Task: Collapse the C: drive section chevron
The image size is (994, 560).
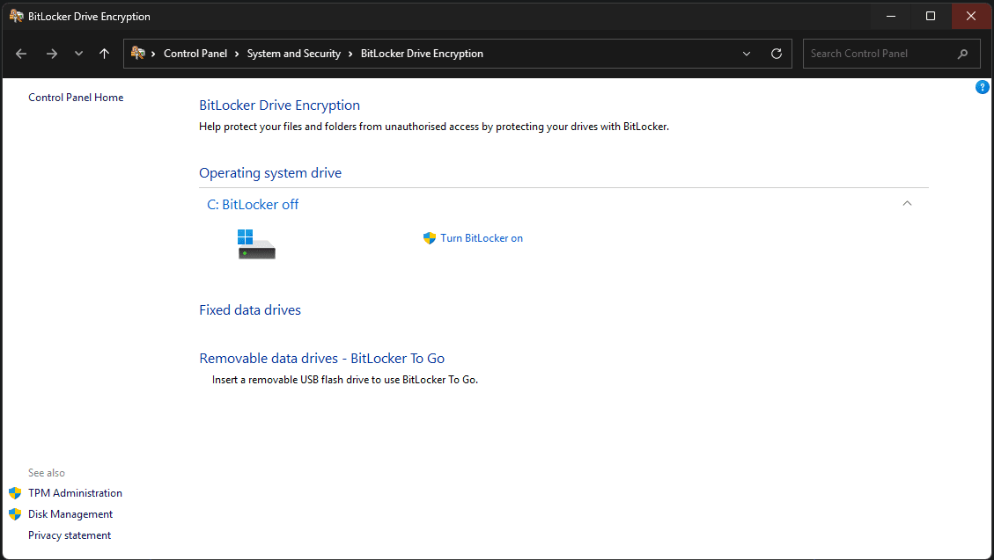Action: tap(907, 203)
